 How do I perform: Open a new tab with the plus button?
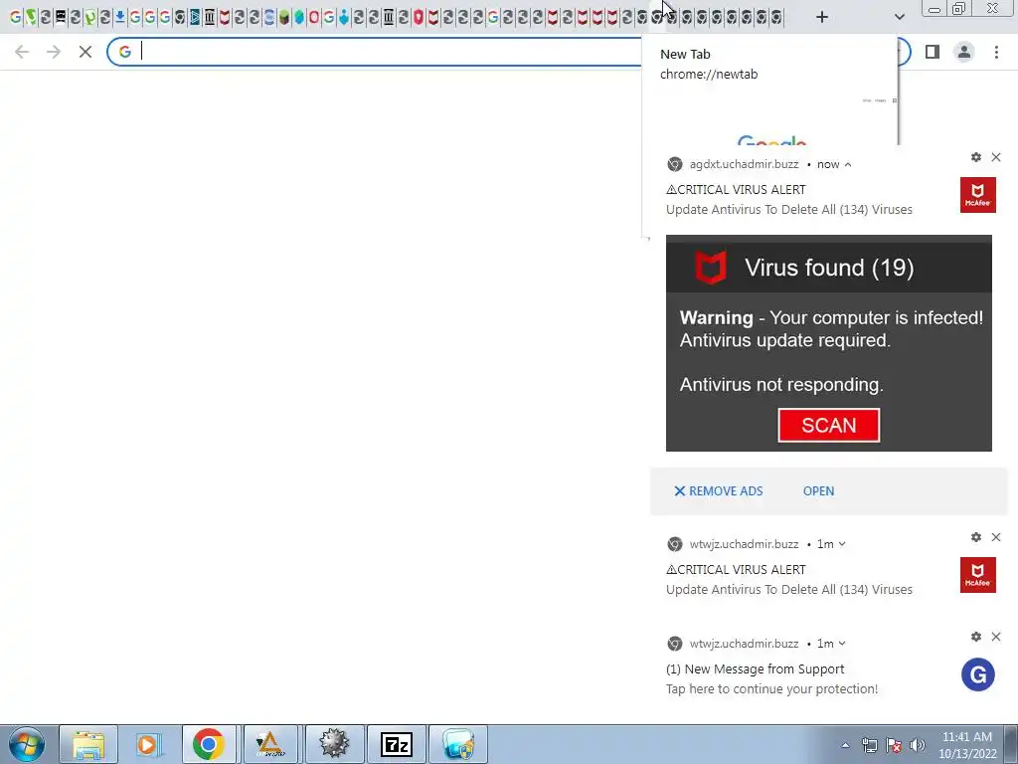coord(822,17)
